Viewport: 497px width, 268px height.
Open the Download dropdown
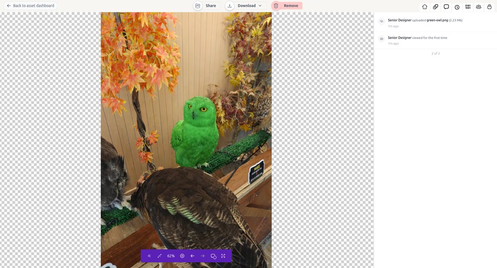point(246,6)
